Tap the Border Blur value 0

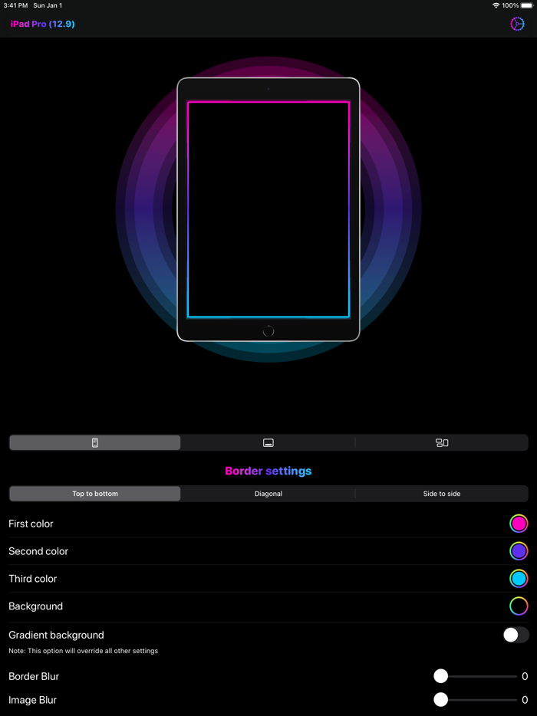(x=525, y=676)
